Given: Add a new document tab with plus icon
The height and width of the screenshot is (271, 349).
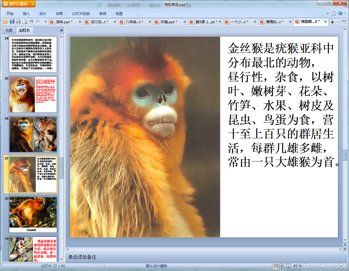Looking at the screenshot, I should coord(332,22).
